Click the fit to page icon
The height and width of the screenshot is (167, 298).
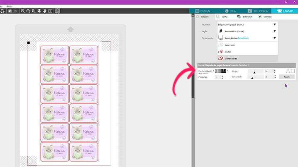(50, 11)
